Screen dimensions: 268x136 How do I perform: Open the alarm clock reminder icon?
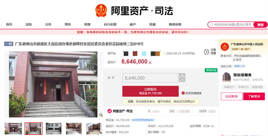(x=206, y=52)
